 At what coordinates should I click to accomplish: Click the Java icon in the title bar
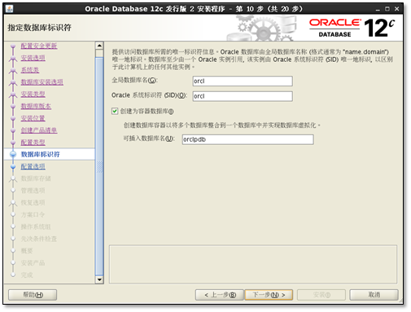pos(9,9)
